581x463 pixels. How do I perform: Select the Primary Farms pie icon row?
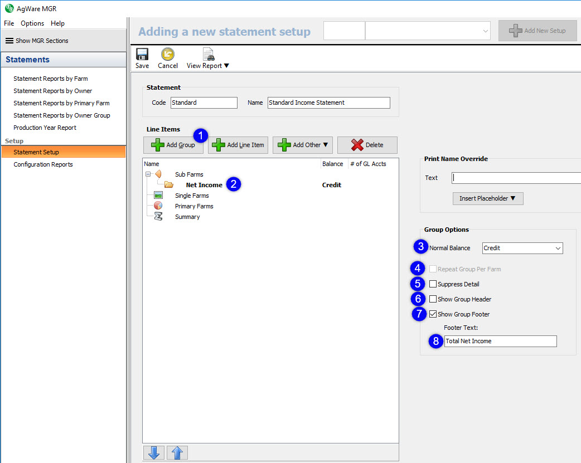pos(158,206)
